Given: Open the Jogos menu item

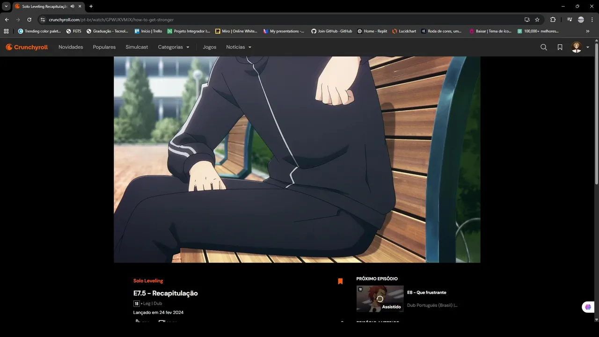Looking at the screenshot, I should click(x=210, y=47).
